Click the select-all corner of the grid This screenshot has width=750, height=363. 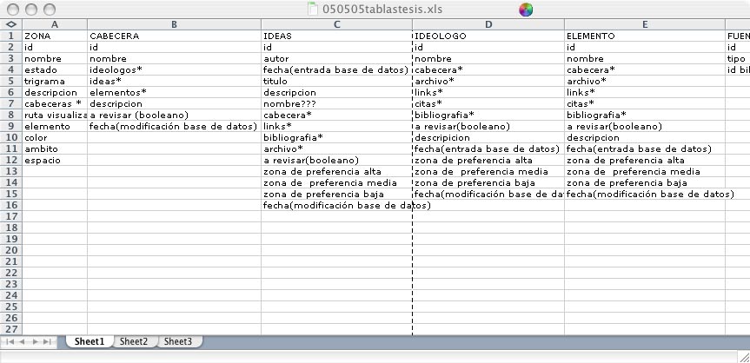click(x=10, y=24)
